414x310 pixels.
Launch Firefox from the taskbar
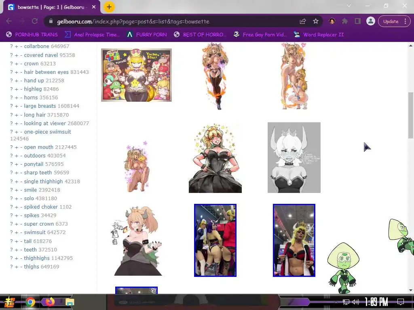50,302
